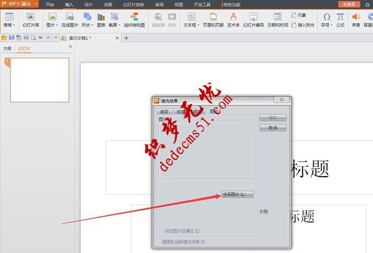Screen dimensions: 373x253
Task: Select the 大纲 outline pane tab
Action: click(x=7, y=48)
